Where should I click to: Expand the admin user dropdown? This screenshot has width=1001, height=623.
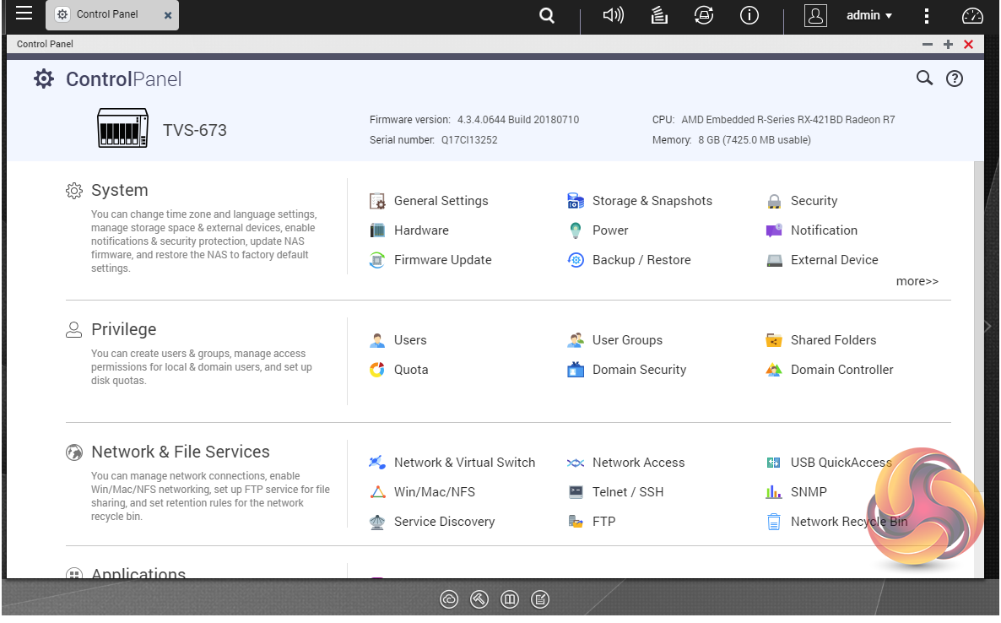869,15
